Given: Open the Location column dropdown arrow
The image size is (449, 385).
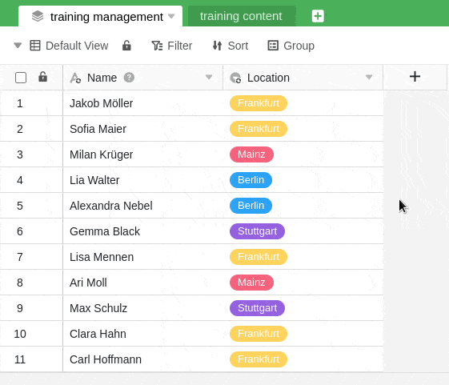Looking at the screenshot, I should pos(369,77).
